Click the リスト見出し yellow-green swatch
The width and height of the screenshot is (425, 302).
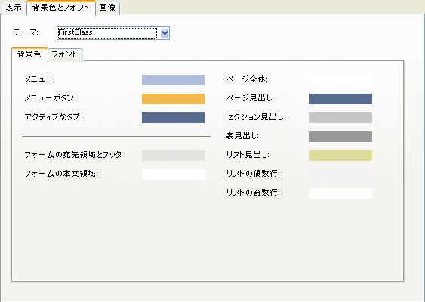pos(340,156)
